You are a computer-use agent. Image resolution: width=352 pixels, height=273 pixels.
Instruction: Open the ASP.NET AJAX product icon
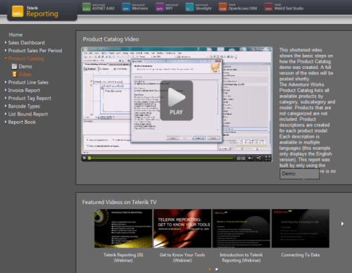87,7
